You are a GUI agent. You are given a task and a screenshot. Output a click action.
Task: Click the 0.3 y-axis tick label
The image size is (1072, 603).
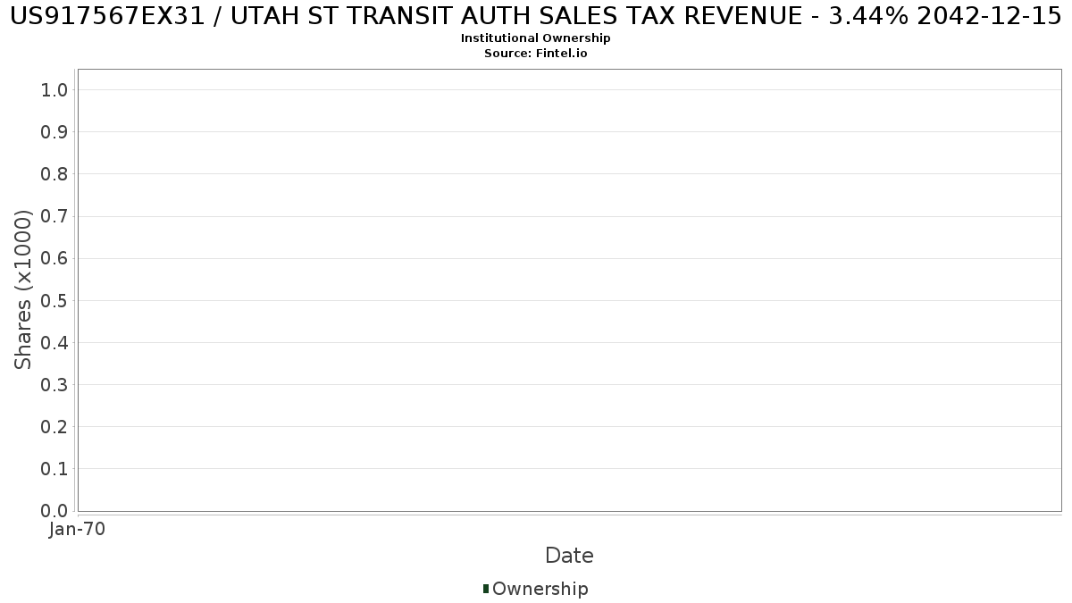pyautogui.click(x=54, y=385)
